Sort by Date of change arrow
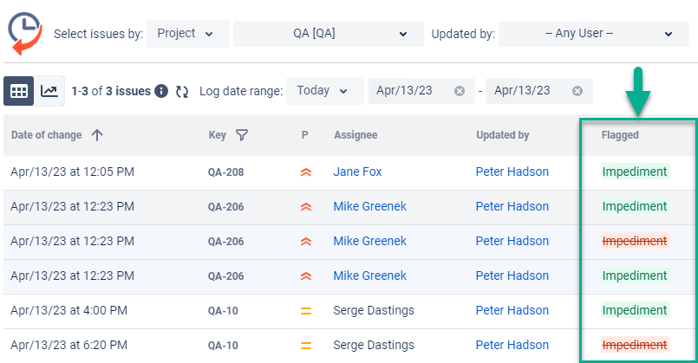The width and height of the screenshot is (698, 363). [96, 135]
